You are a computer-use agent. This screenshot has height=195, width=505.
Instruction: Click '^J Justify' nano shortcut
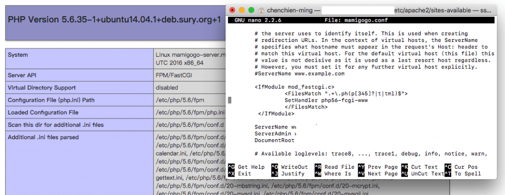pos(288,174)
